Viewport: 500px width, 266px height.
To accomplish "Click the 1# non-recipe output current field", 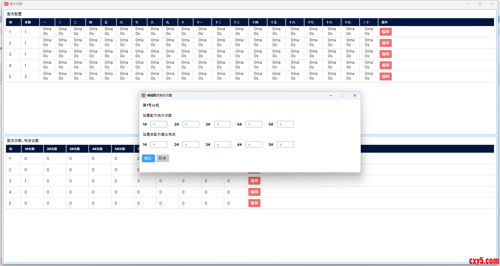I will (x=159, y=145).
